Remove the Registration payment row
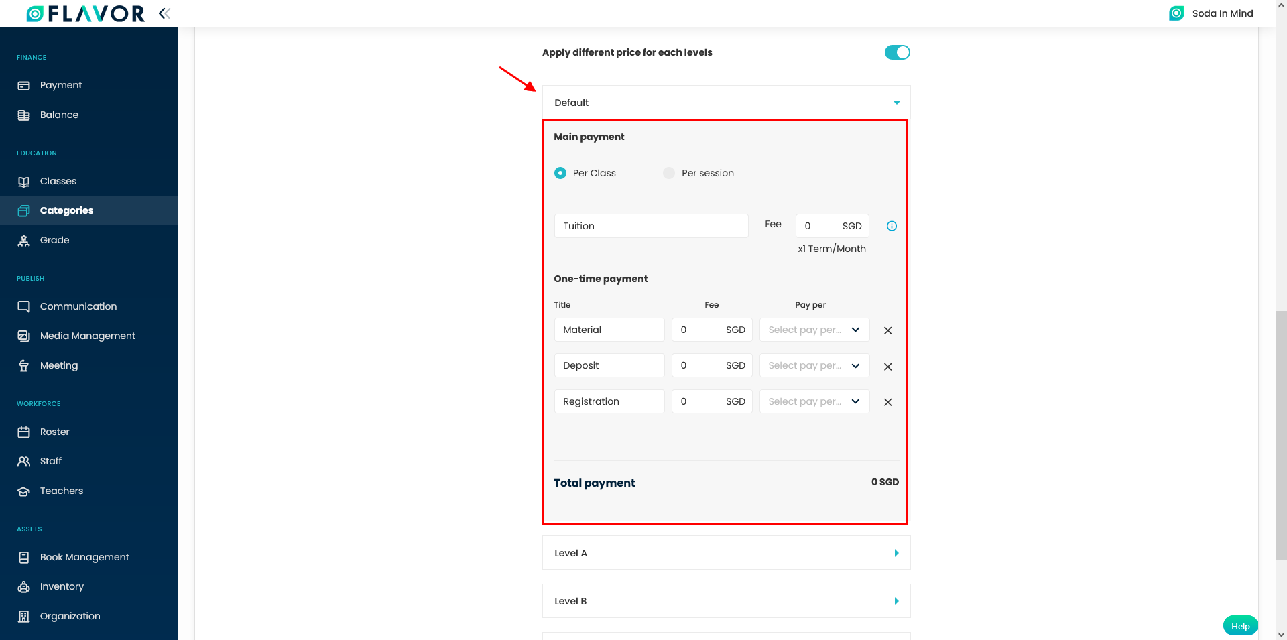 (887, 402)
